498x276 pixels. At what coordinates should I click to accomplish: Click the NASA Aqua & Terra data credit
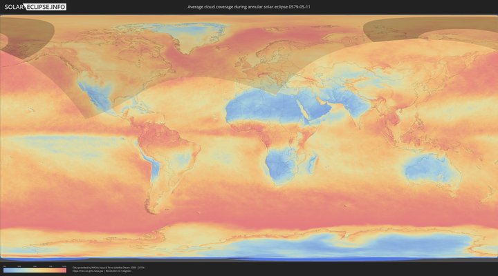pos(108,267)
